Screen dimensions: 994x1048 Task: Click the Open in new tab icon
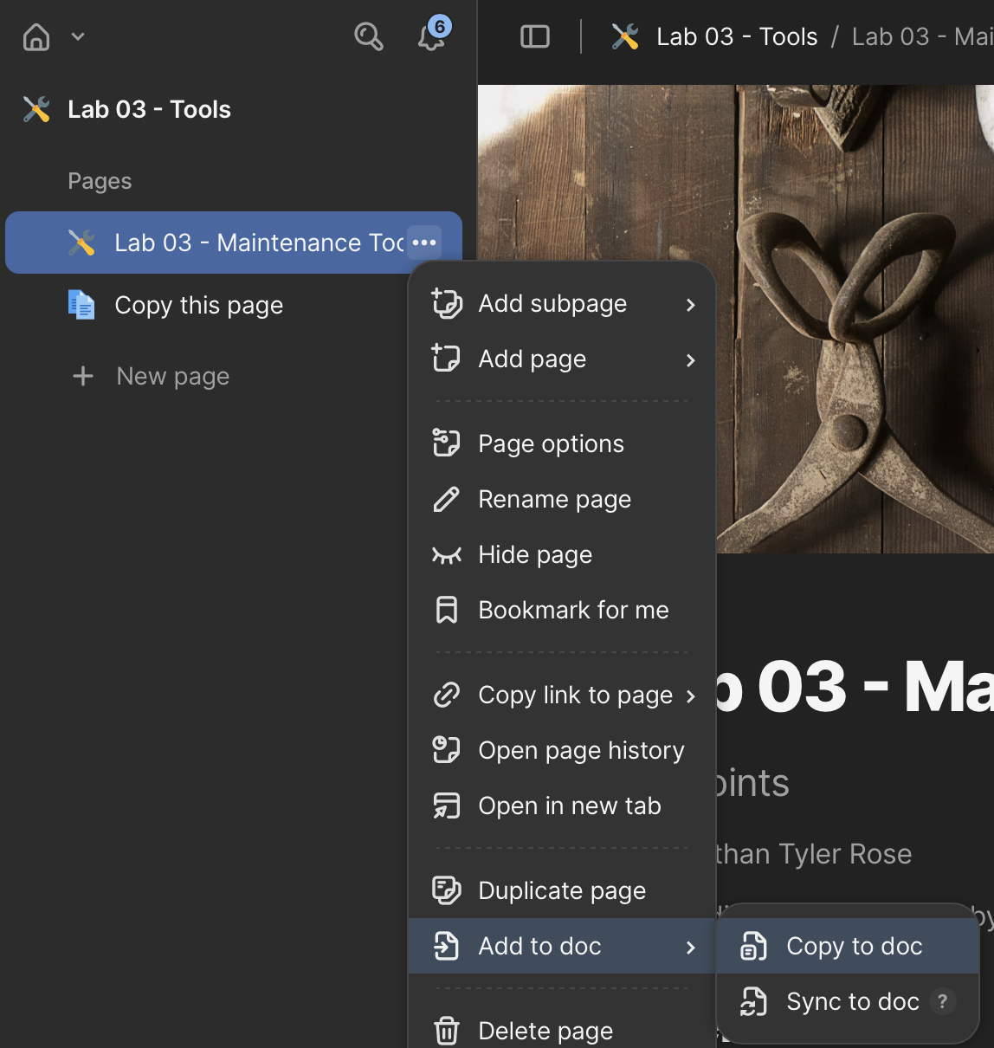(447, 805)
